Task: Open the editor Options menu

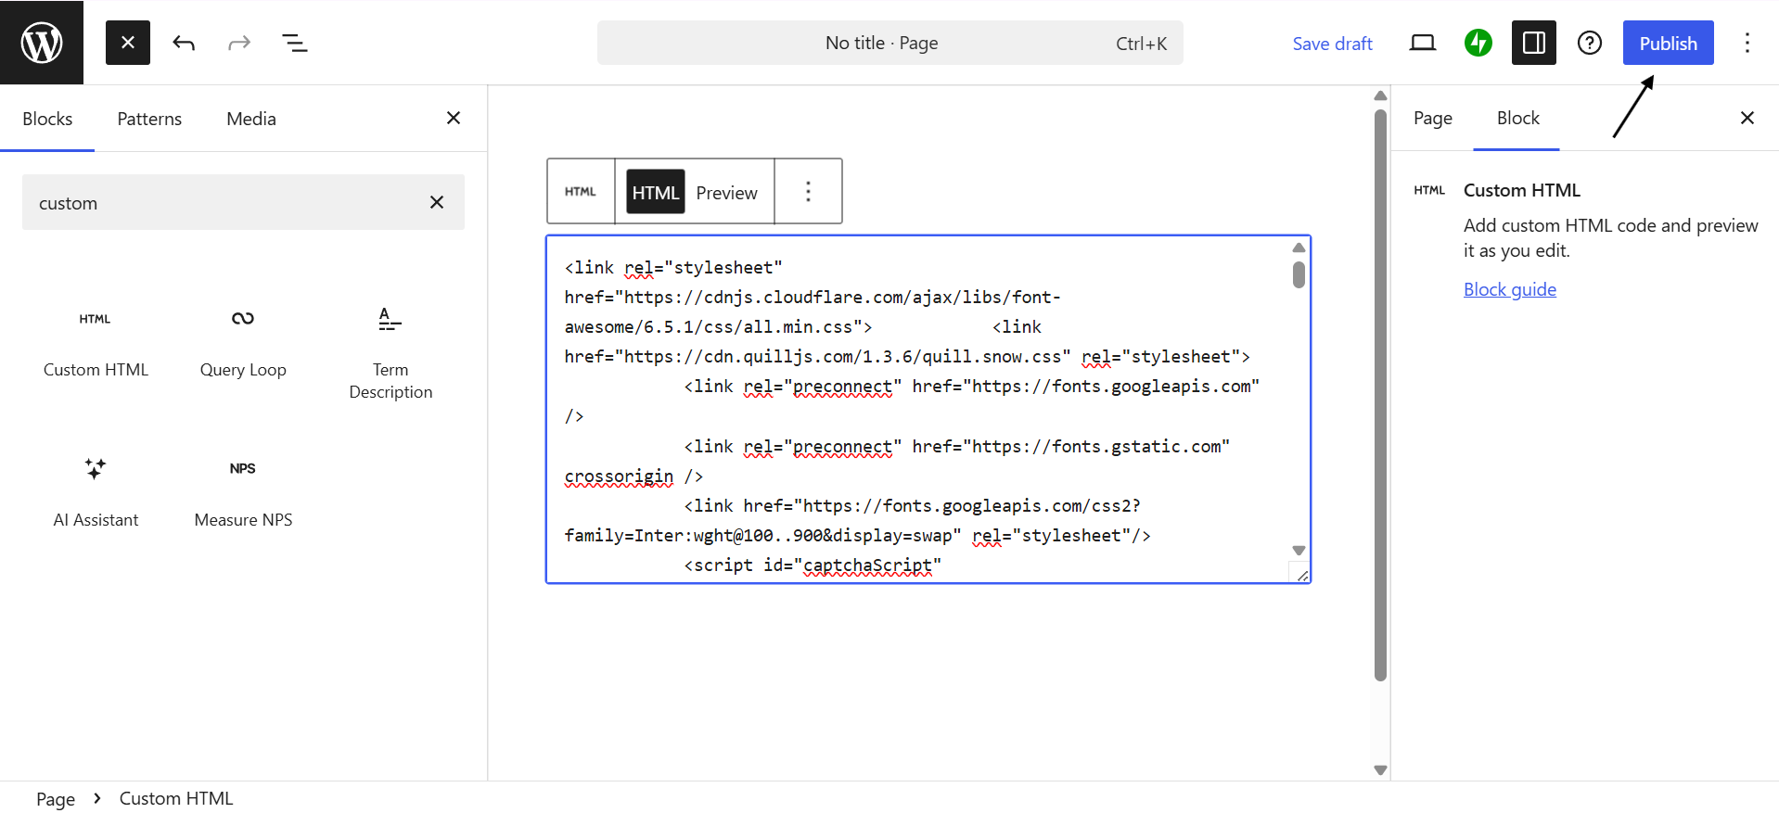Action: pyautogui.click(x=1747, y=43)
